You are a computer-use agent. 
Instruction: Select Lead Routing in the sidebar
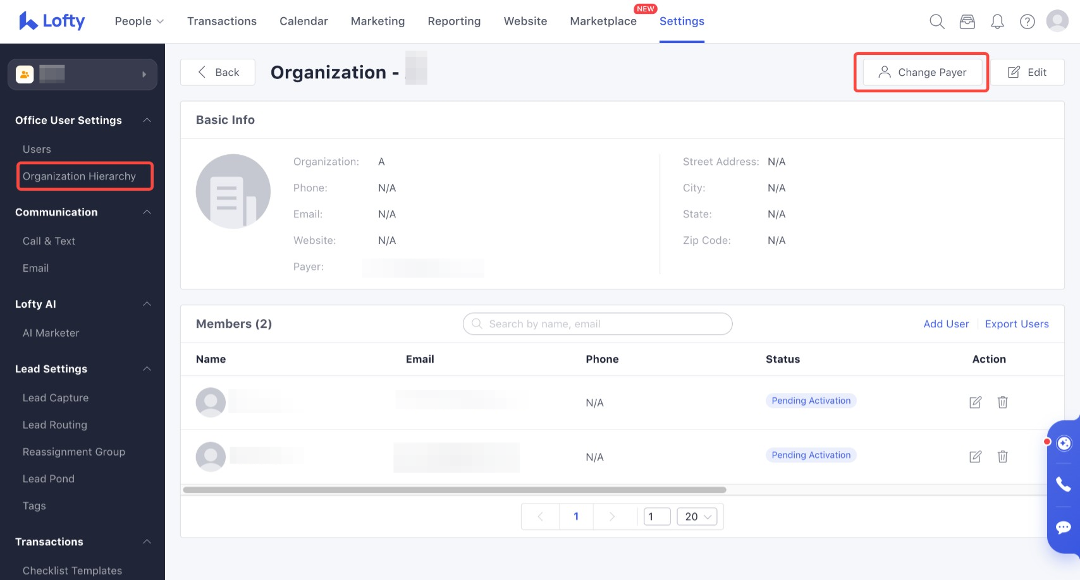point(55,425)
